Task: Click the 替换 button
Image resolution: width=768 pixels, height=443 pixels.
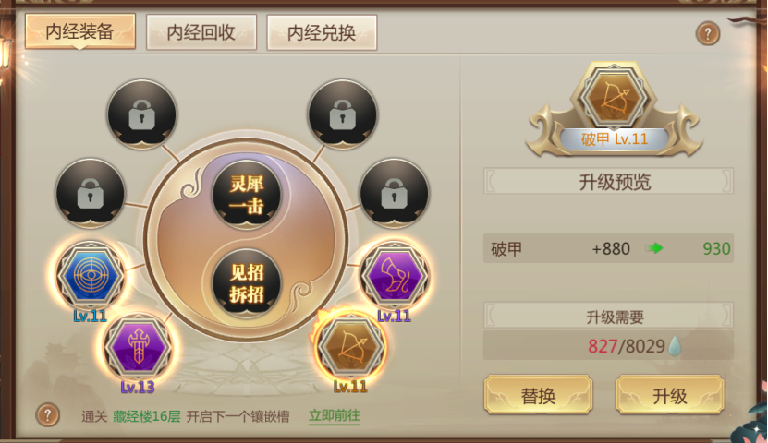Action: click(x=538, y=395)
